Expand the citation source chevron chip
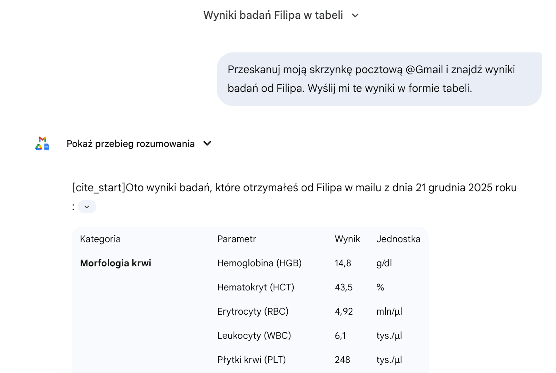The image size is (556, 373). 87,207
